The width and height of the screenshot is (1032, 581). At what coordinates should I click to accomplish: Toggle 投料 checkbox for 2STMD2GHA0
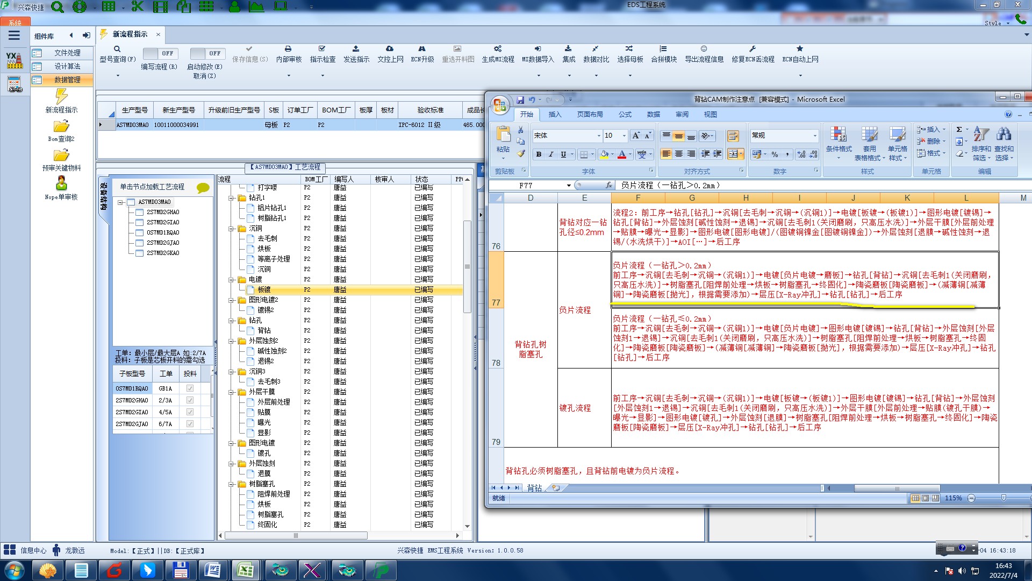tap(190, 400)
